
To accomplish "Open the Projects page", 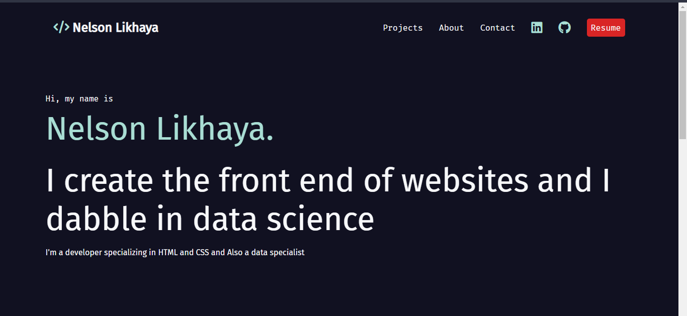I will pyautogui.click(x=402, y=28).
